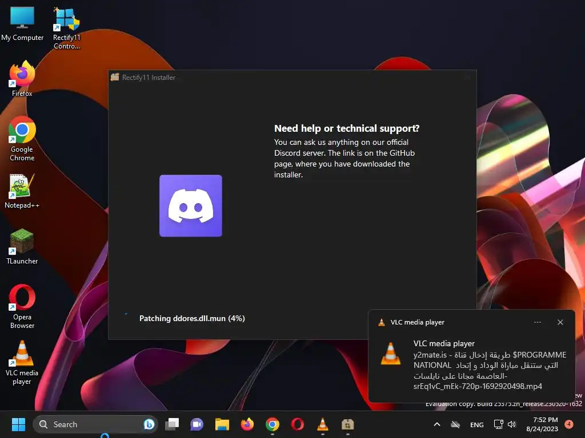The height and width of the screenshot is (438, 585).
Task: Click the VLC cone icon in notification
Action: coord(391,353)
